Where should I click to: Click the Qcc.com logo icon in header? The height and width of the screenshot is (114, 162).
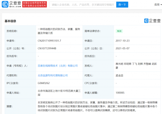[x=5, y=4]
